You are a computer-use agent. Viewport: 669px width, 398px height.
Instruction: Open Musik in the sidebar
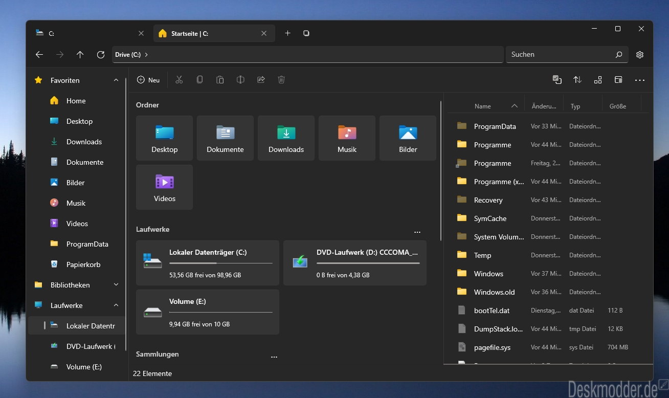pyautogui.click(x=77, y=203)
